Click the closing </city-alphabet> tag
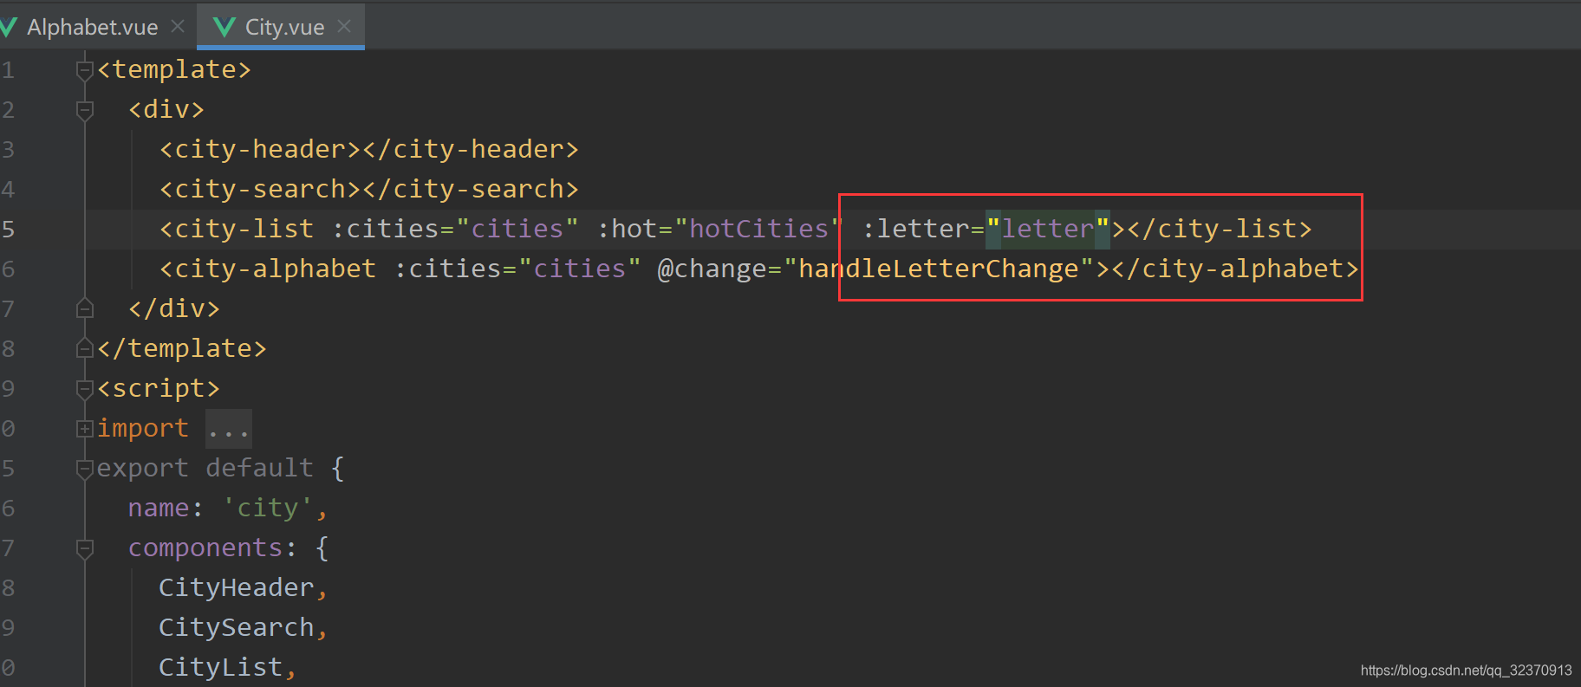Image resolution: width=1581 pixels, height=687 pixels. pos(1235,269)
